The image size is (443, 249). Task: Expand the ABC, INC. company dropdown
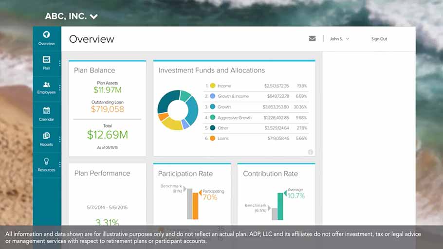pos(94,17)
